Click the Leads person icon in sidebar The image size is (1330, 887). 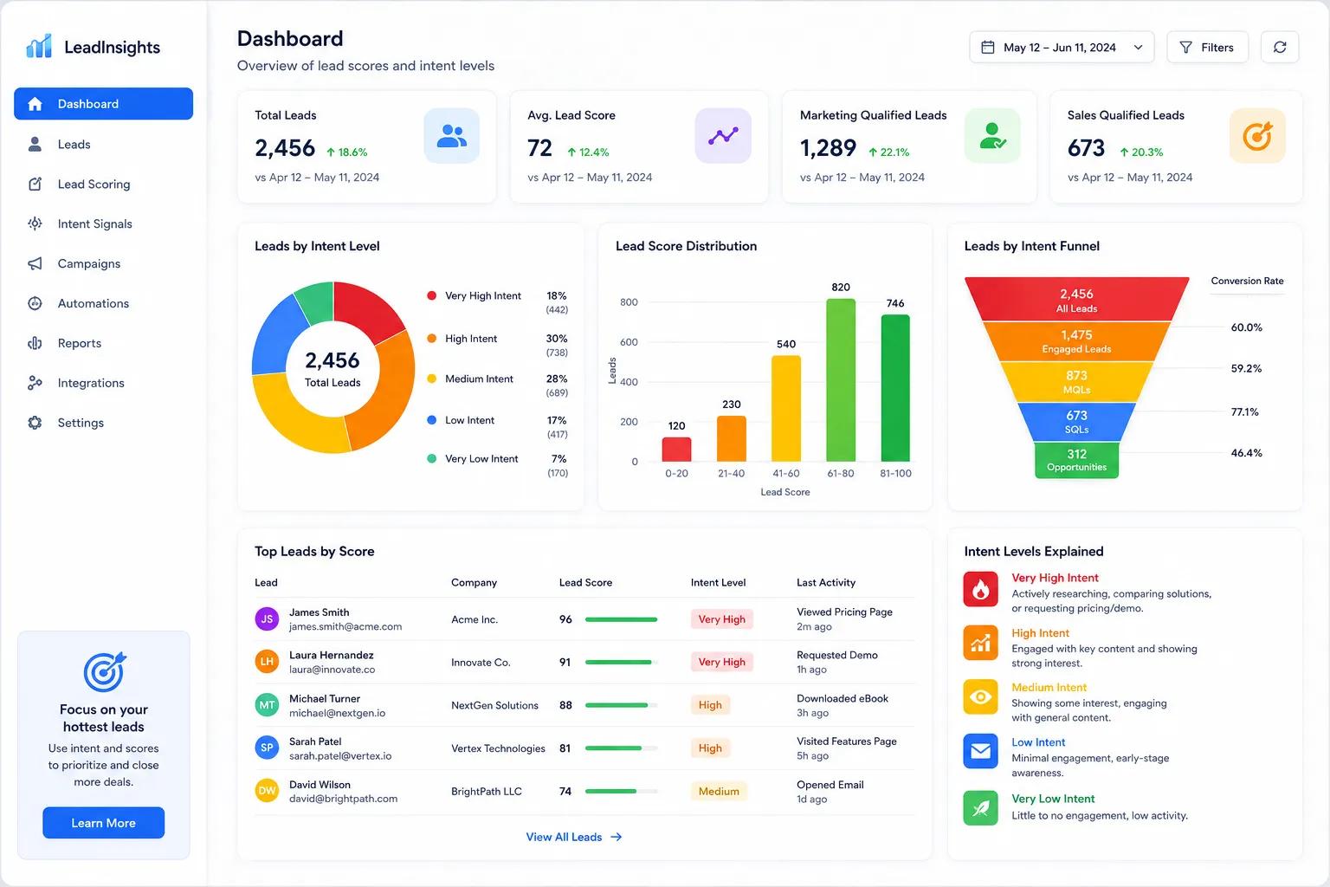(35, 144)
